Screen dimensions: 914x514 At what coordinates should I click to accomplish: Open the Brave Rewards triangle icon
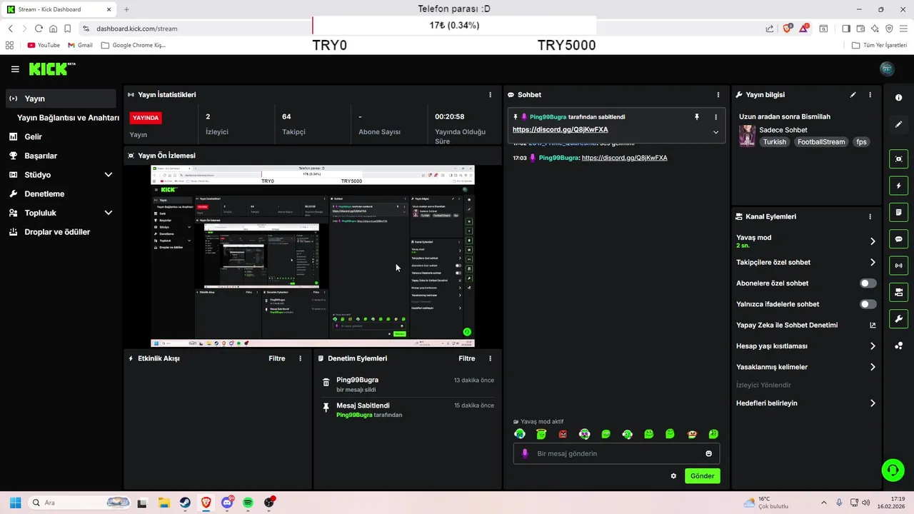coord(805,29)
